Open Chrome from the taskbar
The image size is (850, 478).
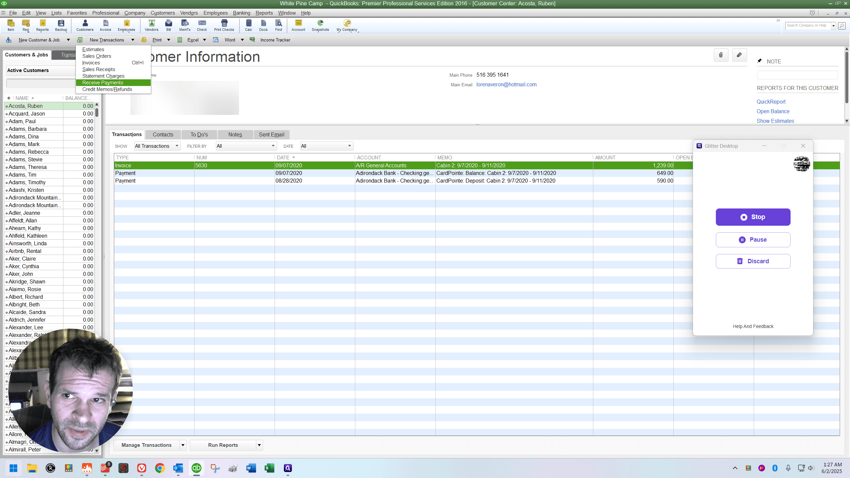pos(160,468)
